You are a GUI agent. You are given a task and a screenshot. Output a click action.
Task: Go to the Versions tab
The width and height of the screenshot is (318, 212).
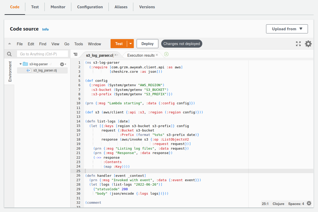click(x=147, y=7)
